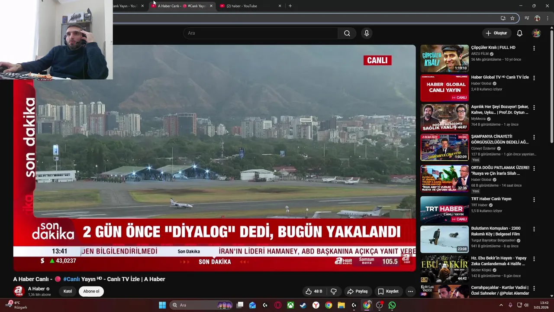Launch Steam from the taskbar
Viewport: 554px width, 312px height.
[x=303, y=305]
